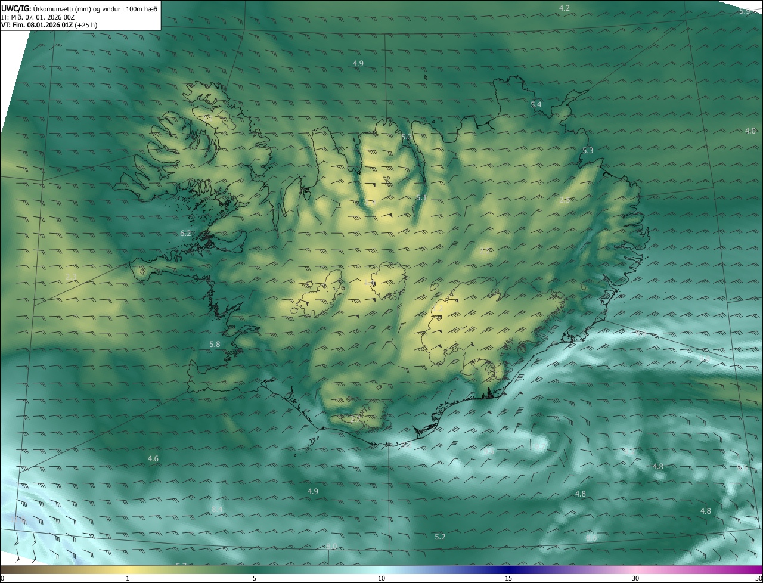Click the 5.8 value label on the map
Viewport: 763px width, 583px height.
click(215, 344)
